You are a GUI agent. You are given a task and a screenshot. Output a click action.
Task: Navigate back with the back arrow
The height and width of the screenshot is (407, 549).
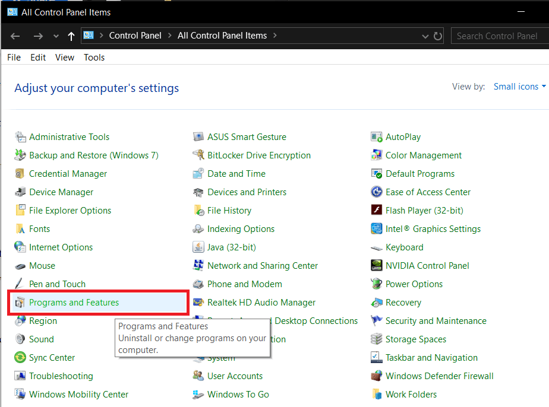14,36
